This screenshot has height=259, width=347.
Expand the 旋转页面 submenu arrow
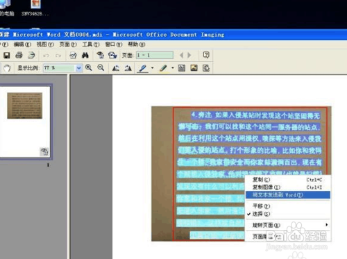click(x=327, y=225)
